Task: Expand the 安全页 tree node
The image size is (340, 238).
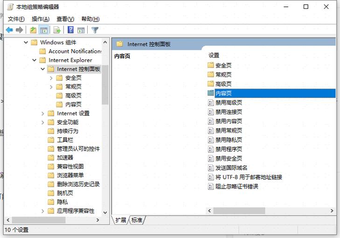Action: 51,78
